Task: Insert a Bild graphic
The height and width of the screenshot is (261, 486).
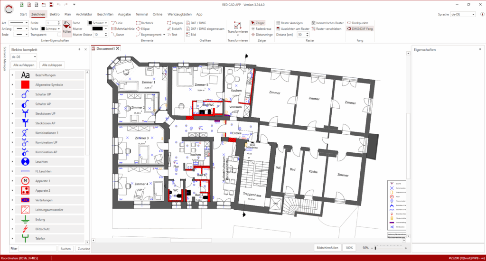Action: tap(191, 35)
